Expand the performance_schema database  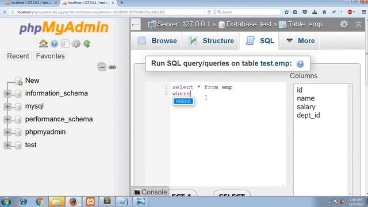tap(7, 120)
